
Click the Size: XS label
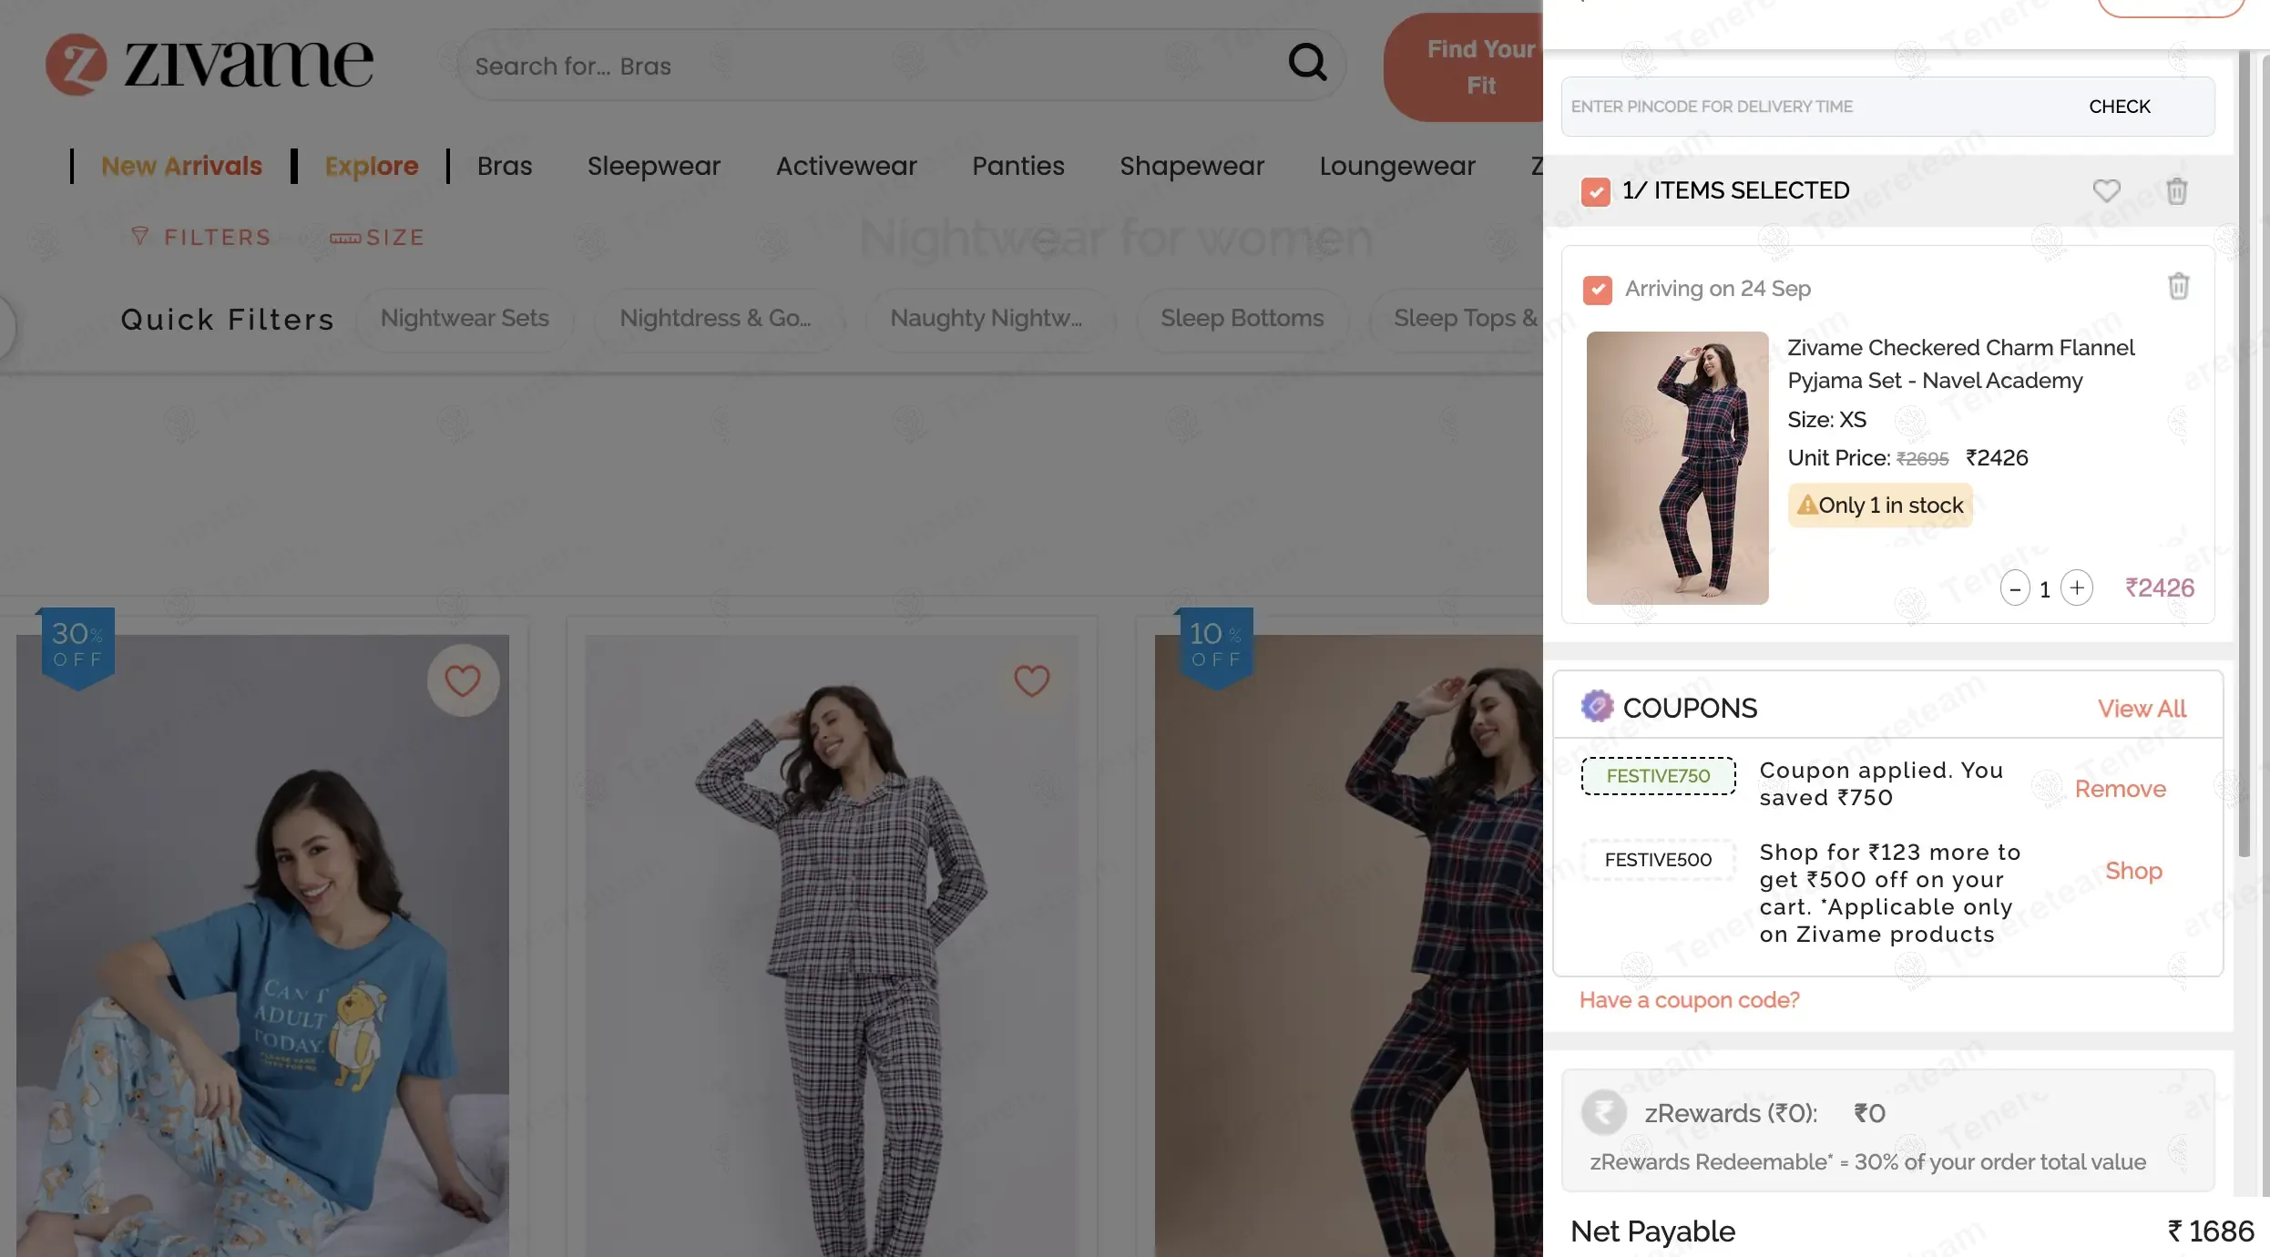click(1826, 419)
